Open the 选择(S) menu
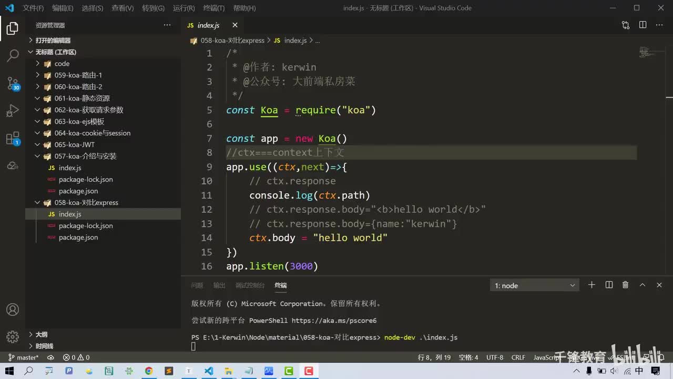Image resolution: width=673 pixels, height=379 pixels. click(x=93, y=8)
